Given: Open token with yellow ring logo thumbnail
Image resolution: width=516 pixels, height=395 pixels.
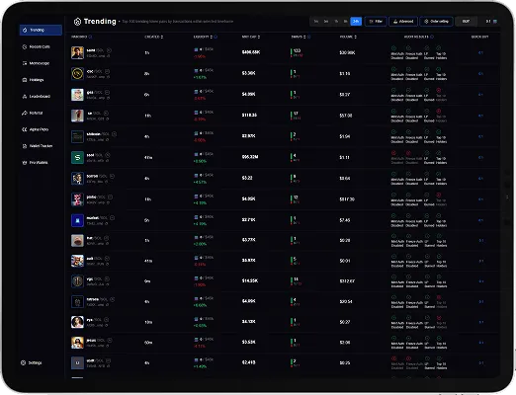Looking at the screenshot, I should point(77,73).
